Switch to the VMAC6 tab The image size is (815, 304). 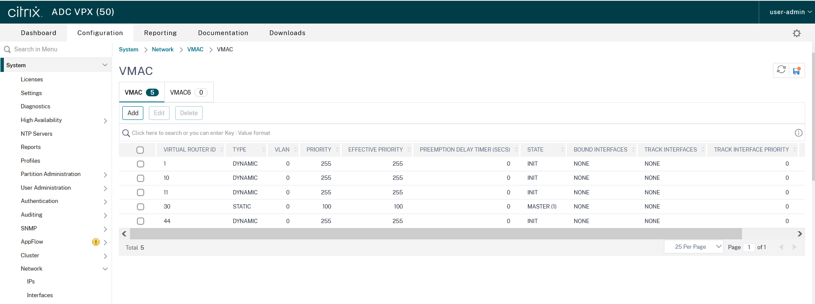pos(188,92)
